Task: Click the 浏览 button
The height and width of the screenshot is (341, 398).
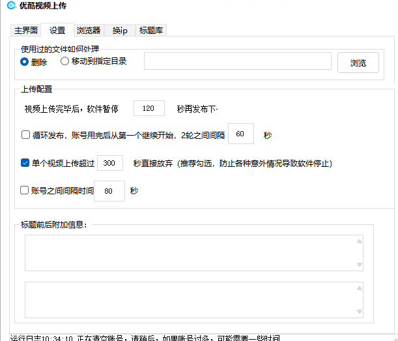Action: point(358,63)
